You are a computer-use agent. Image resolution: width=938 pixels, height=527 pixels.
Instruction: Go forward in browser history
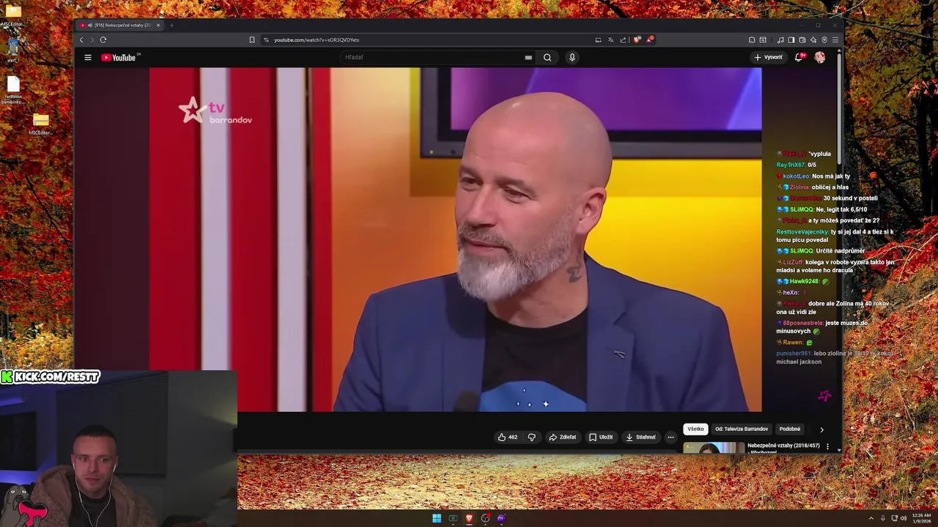[x=92, y=40]
